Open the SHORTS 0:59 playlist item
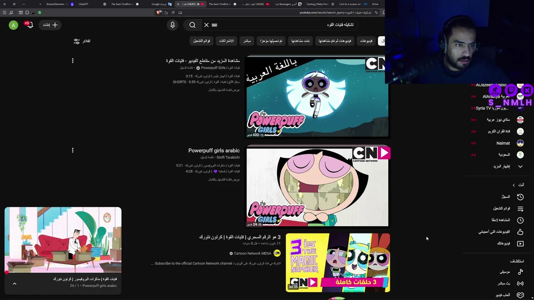Screen dimensions: 534x300 click(x=206, y=82)
